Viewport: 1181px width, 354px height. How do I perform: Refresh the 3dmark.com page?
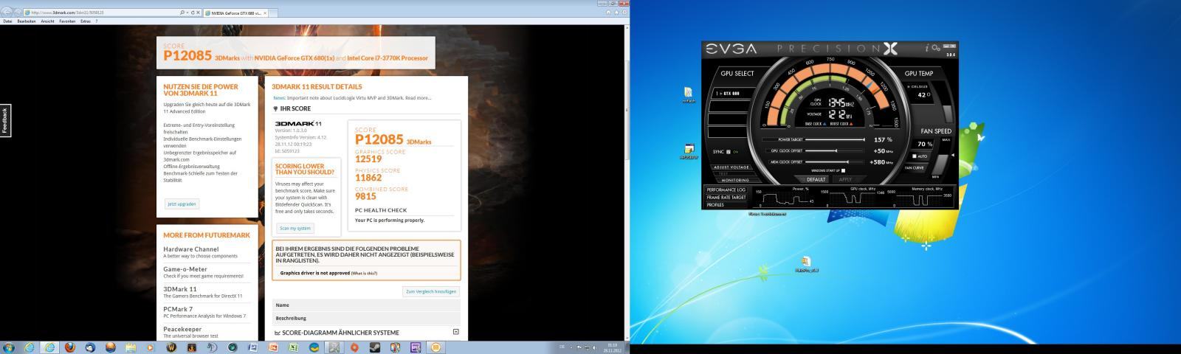click(192, 13)
